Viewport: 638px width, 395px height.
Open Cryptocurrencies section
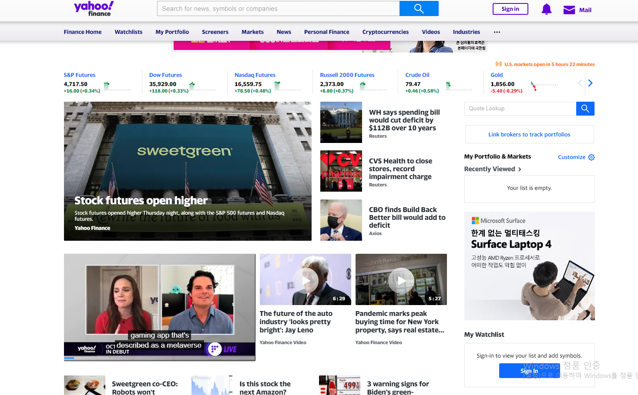pos(386,32)
